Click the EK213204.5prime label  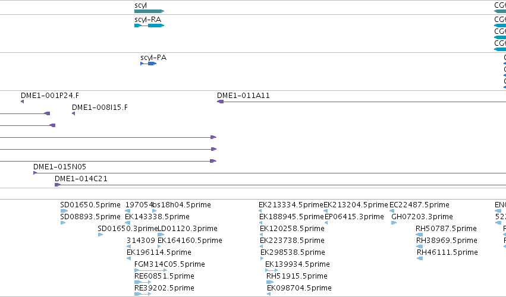pyautogui.click(x=356, y=205)
